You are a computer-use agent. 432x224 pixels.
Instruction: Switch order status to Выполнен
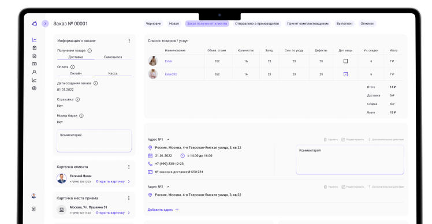tap(344, 24)
